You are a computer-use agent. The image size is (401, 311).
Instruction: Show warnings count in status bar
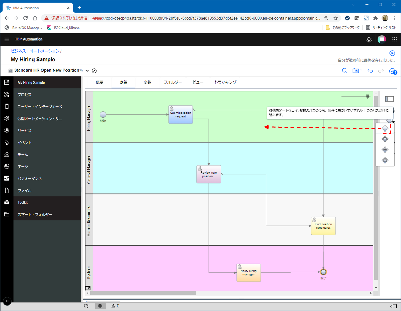pyautogui.click(x=115, y=306)
